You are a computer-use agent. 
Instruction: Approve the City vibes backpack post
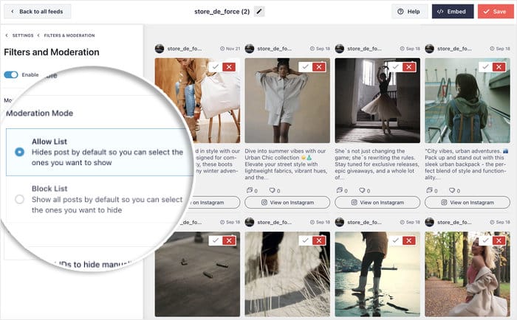click(x=485, y=67)
